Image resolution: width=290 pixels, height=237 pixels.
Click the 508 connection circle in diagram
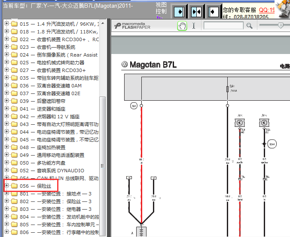(134, 106)
